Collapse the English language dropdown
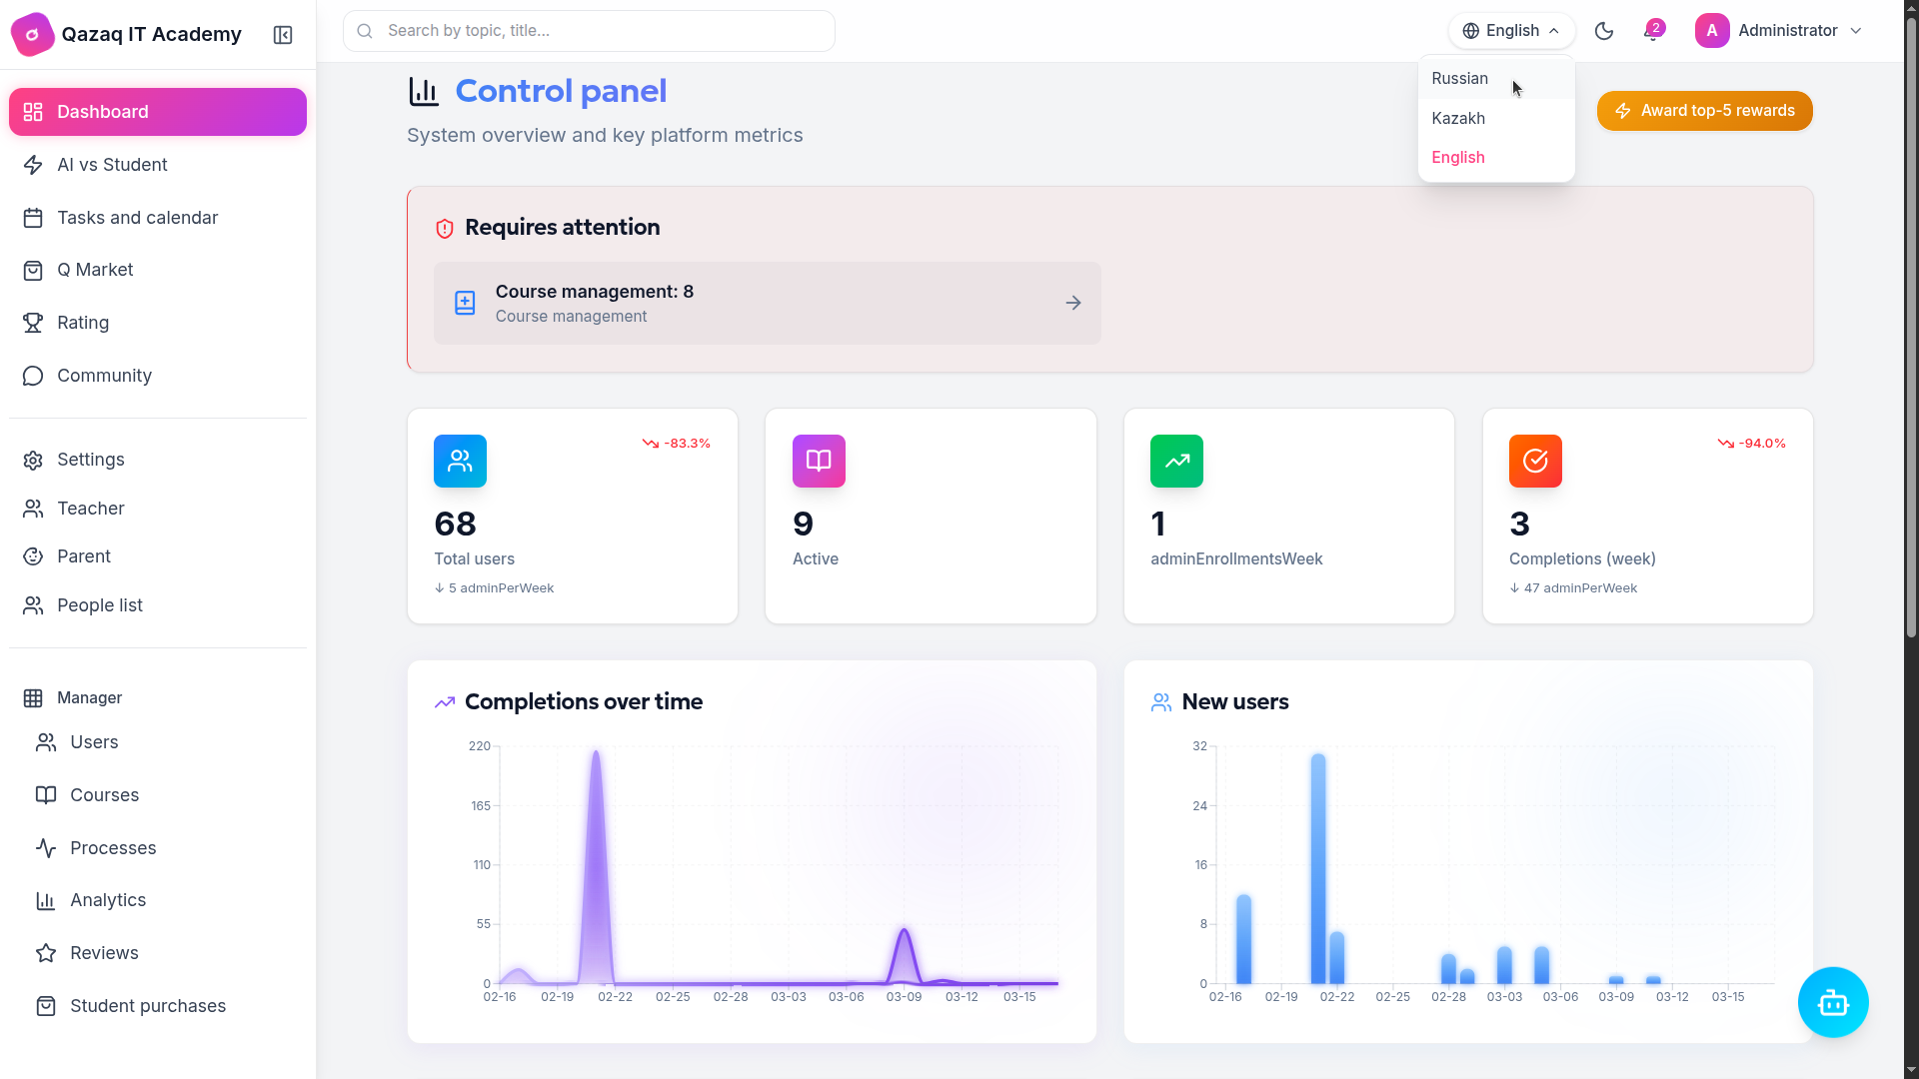The width and height of the screenshot is (1919, 1079). [x=1510, y=30]
